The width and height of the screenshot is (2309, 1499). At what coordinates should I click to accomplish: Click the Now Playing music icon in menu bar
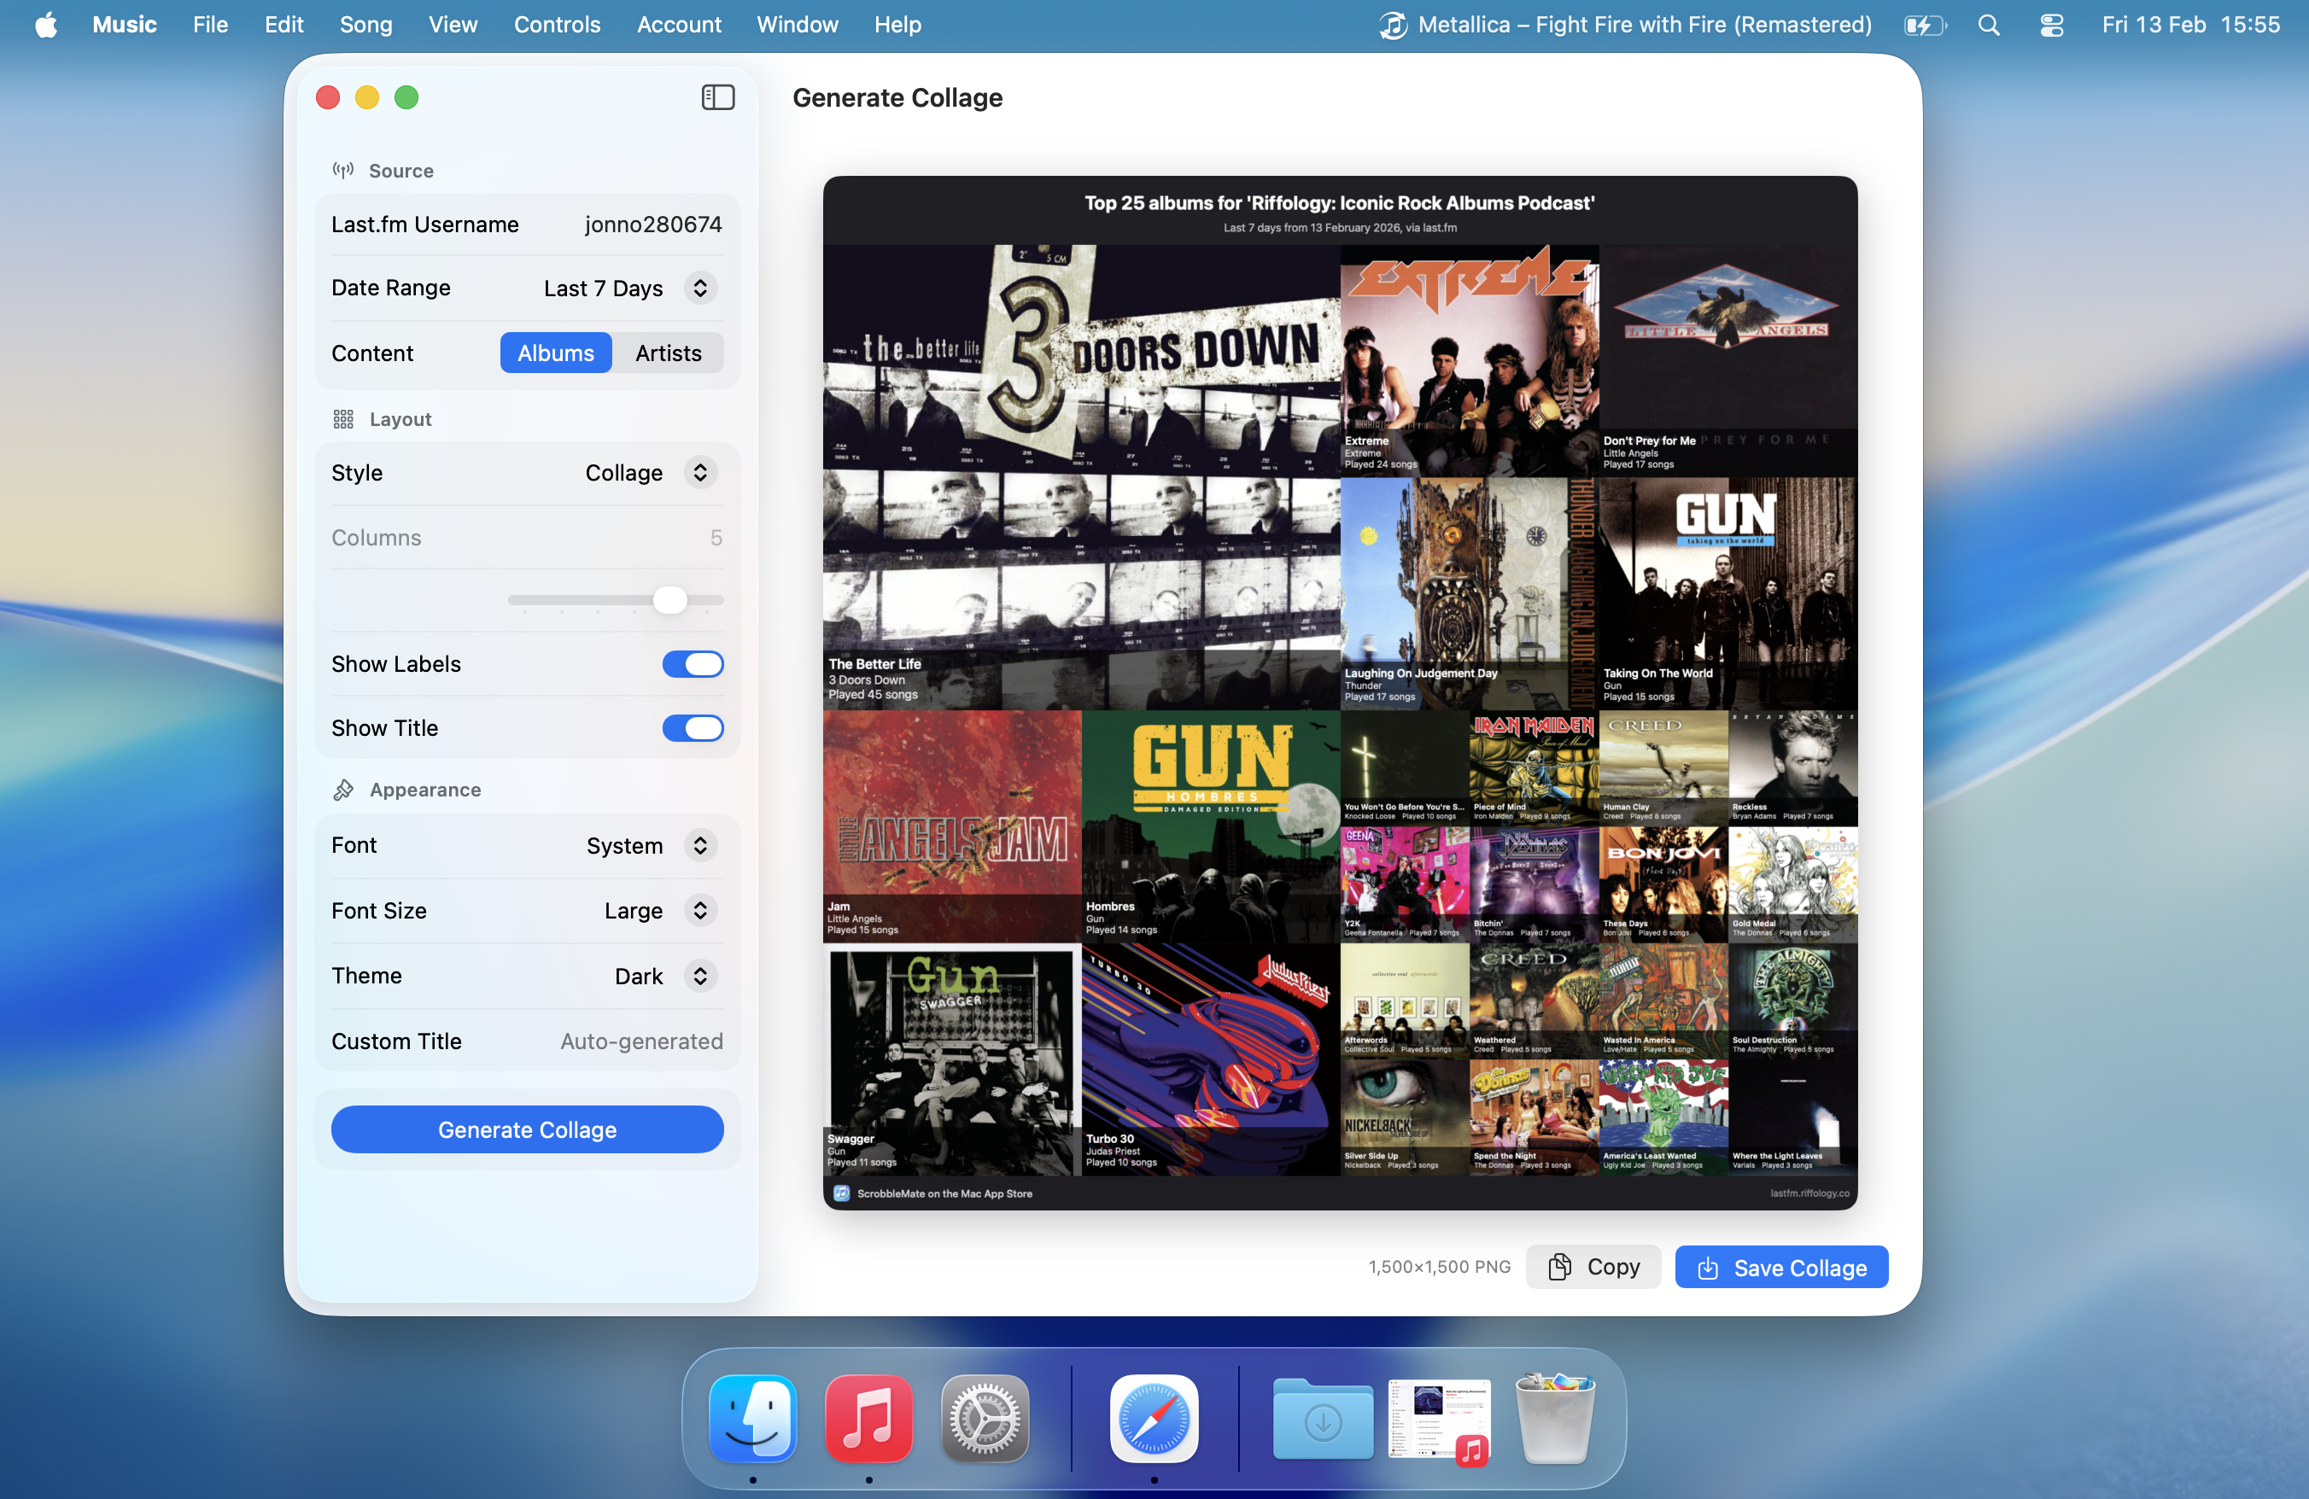(1393, 26)
